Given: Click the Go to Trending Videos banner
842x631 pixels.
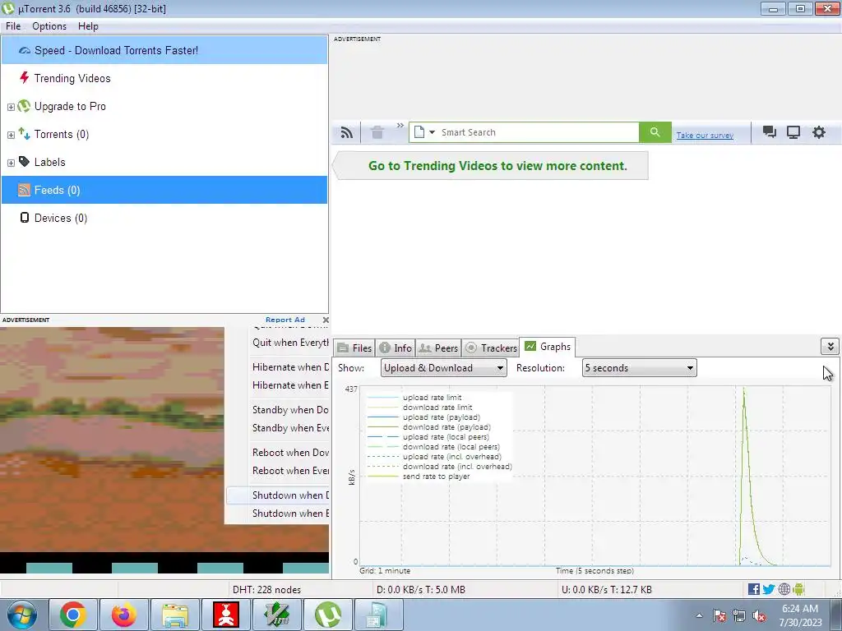Looking at the screenshot, I should (490, 166).
